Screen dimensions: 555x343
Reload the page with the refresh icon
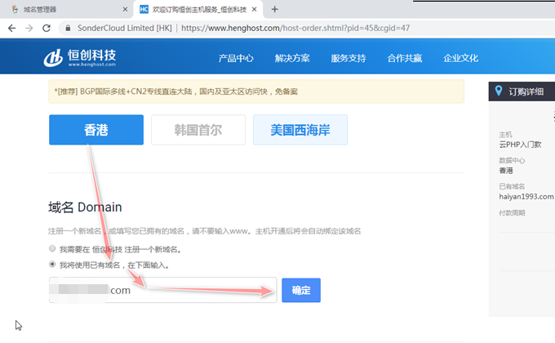tap(47, 28)
